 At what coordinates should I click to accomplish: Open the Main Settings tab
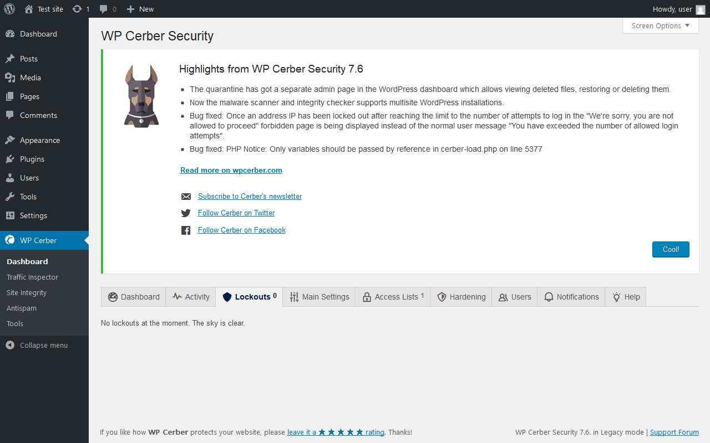tap(319, 297)
